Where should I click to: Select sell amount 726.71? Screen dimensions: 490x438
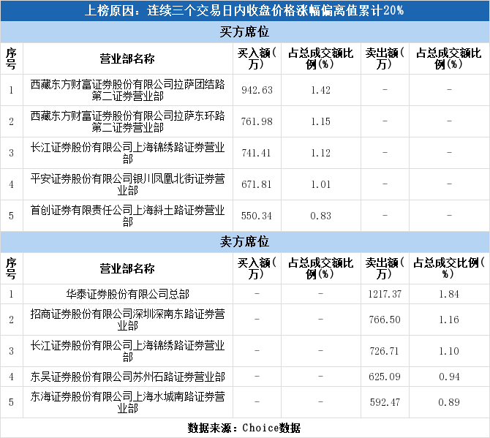click(385, 351)
